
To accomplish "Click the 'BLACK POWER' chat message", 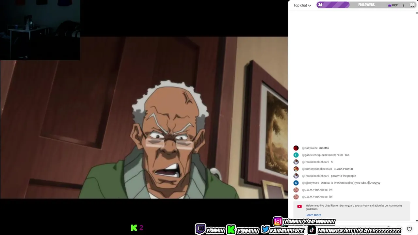I will (343, 169).
